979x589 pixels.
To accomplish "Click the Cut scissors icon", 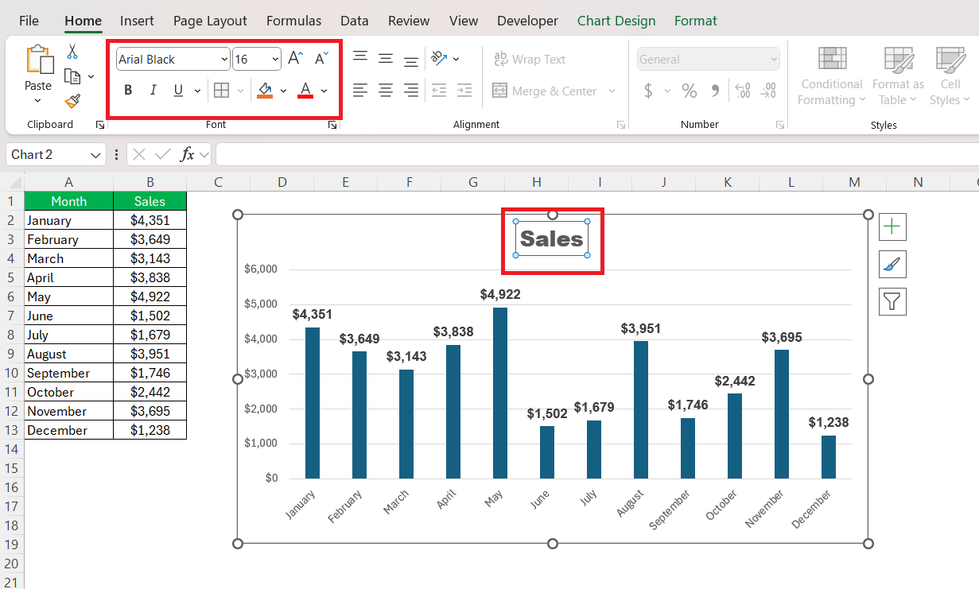I will [72, 52].
